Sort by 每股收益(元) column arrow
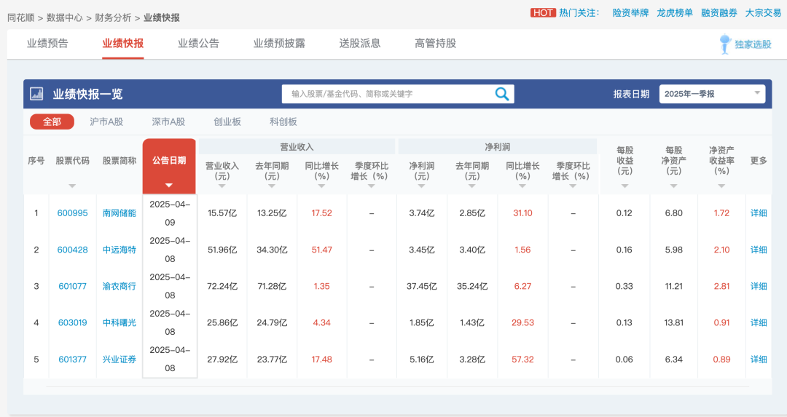Image resolution: width=787 pixels, height=417 pixels. click(625, 186)
